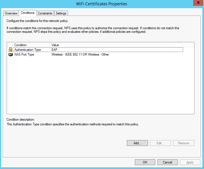This screenshot has height=169, width=204.
Task: Click the EAP value cell
Action: [54, 50]
